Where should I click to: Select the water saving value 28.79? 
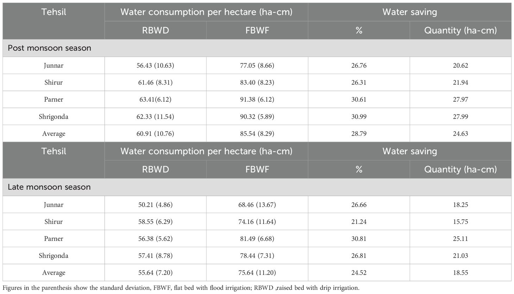[x=359, y=133]
